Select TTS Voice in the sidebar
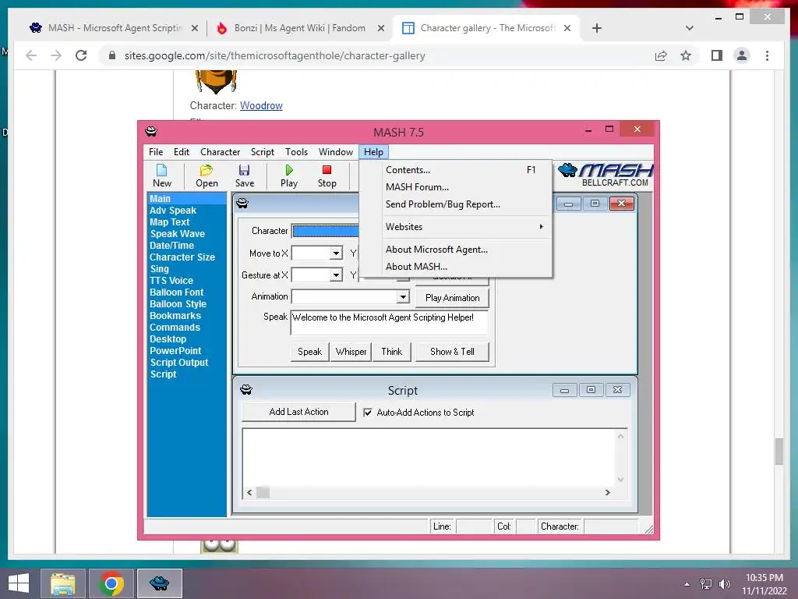This screenshot has height=599, width=798. [x=171, y=281]
